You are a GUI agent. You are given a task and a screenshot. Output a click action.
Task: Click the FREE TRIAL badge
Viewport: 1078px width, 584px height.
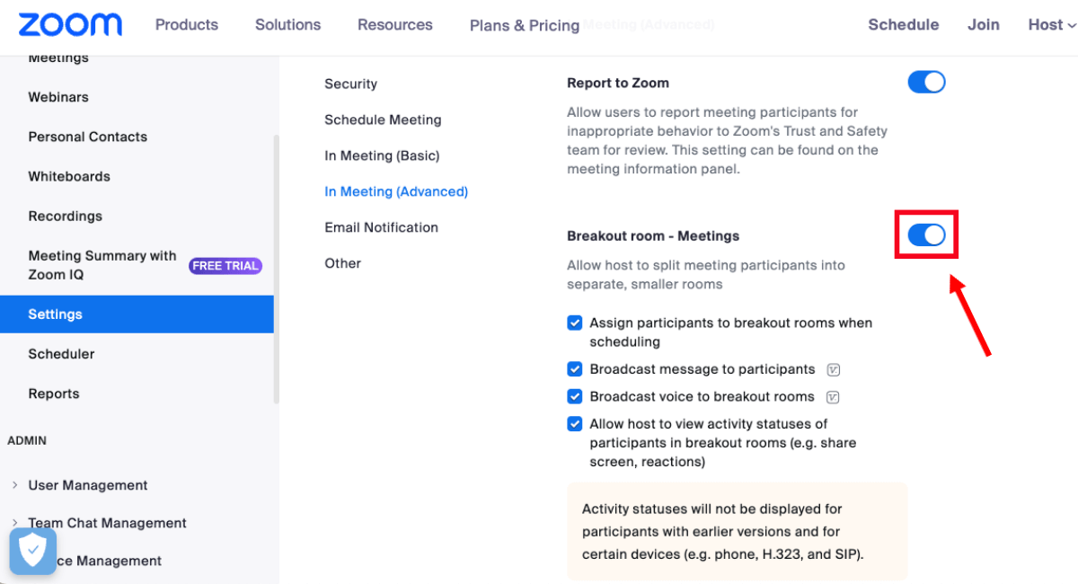[x=225, y=266]
